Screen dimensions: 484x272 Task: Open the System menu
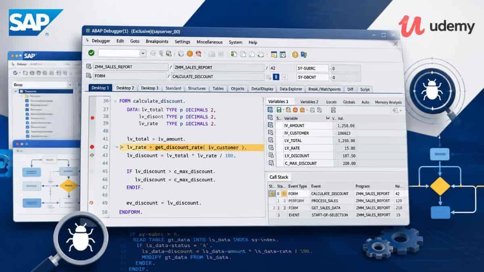click(x=236, y=42)
